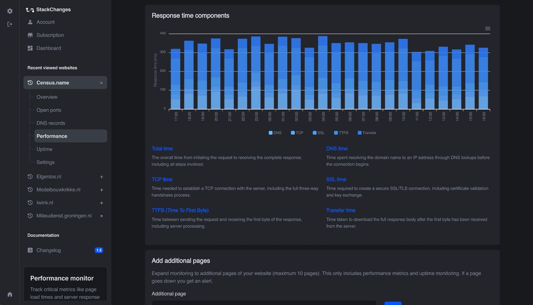The width and height of the screenshot is (533, 305).
Task: Open DNS records section
Action: coord(51,123)
